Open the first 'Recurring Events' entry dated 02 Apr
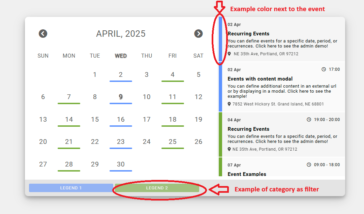364x214 pixels. [248, 34]
